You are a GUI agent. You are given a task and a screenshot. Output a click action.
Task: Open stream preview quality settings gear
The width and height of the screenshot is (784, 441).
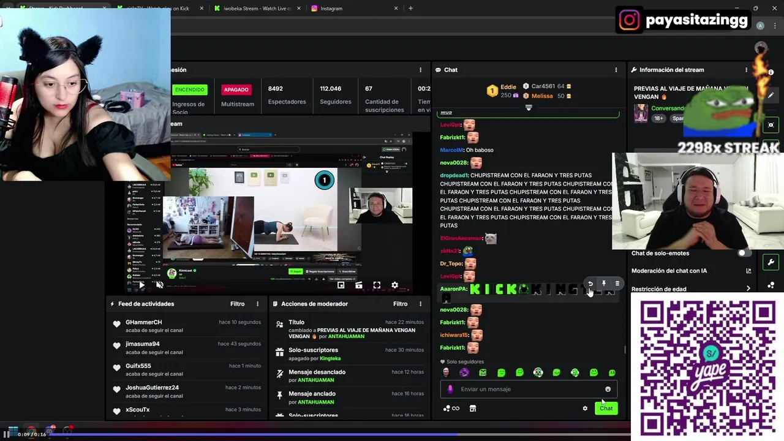coord(394,285)
